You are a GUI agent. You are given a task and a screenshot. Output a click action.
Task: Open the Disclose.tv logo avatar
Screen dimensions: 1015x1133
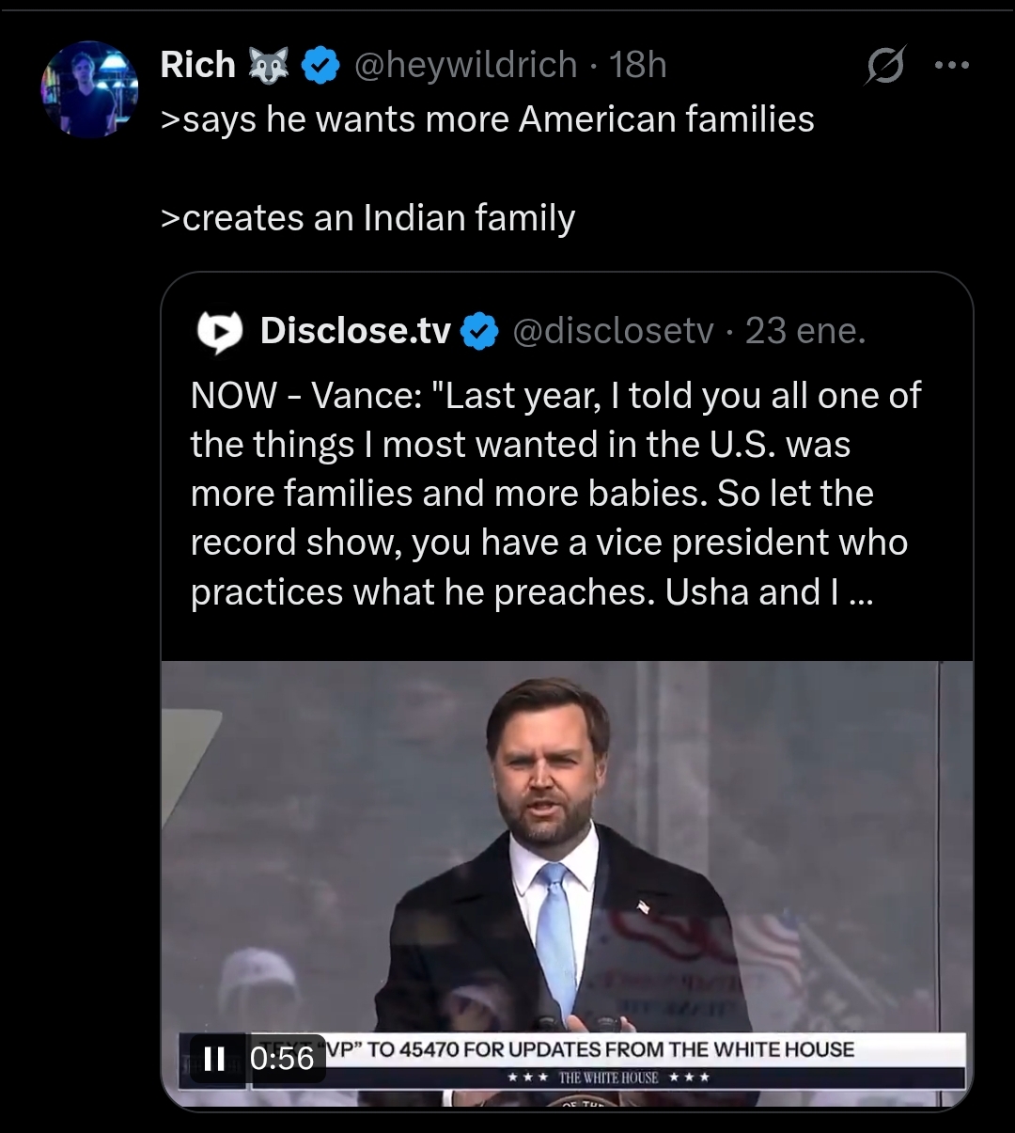point(218,331)
